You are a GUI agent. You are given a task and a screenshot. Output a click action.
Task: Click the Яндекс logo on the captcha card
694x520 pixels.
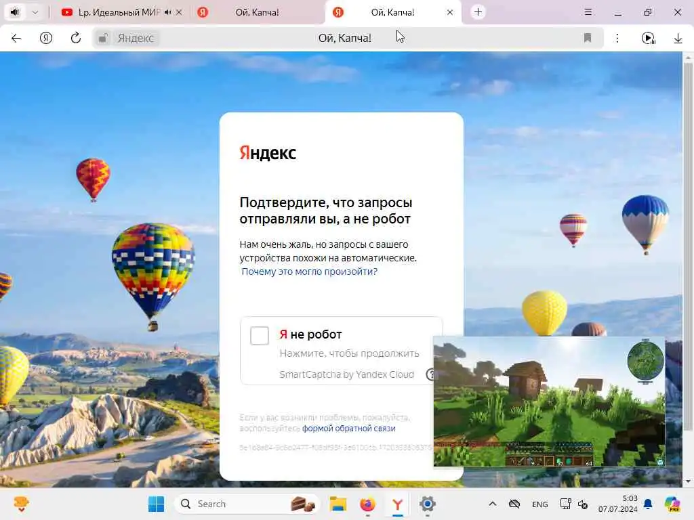(268, 153)
